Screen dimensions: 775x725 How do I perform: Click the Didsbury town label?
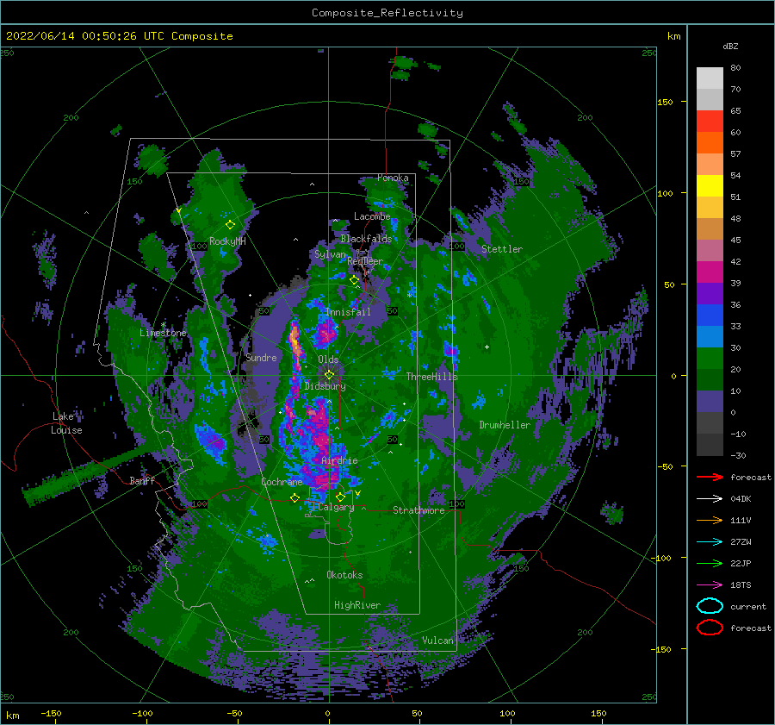325,386
